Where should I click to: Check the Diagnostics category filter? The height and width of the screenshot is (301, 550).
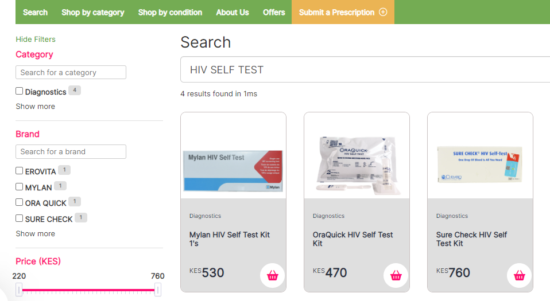click(x=20, y=91)
